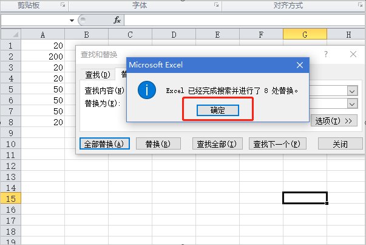The image size is (366, 245).
Task: Click the help question mark in 查找和替换
Action: 326,55
